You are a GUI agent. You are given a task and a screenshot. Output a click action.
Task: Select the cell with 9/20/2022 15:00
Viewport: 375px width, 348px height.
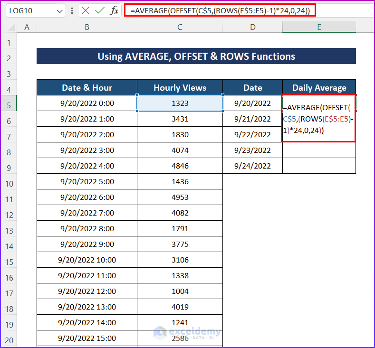[x=87, y=338]
